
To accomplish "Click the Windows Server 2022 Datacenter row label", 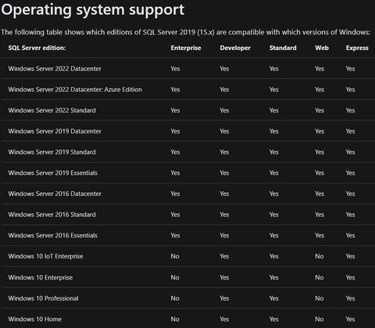I will 55,69.
